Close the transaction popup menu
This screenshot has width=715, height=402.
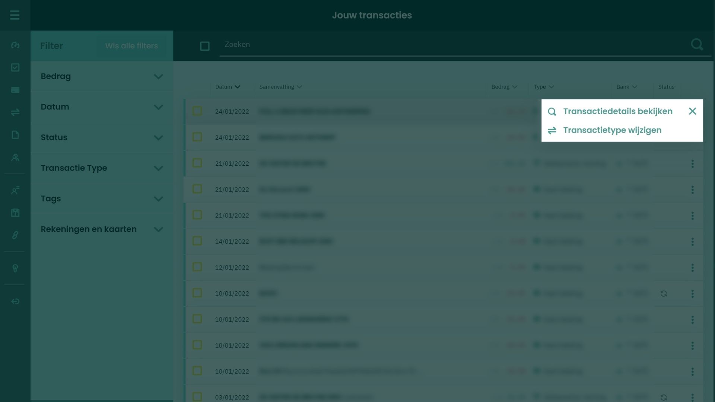click(692, 111)
